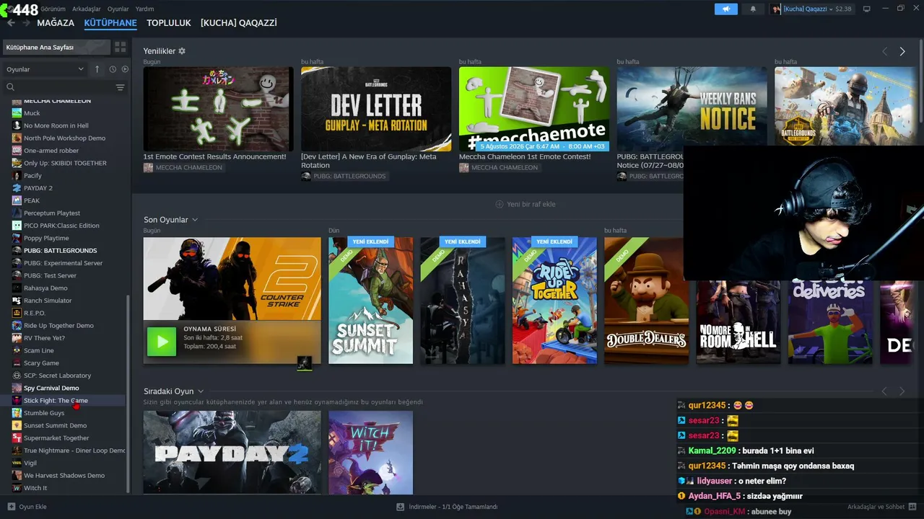Viewport: 924px width, 519px height.
Task: Open the Witch It card under Sıradaki Oyun
Action: (371, 453)
